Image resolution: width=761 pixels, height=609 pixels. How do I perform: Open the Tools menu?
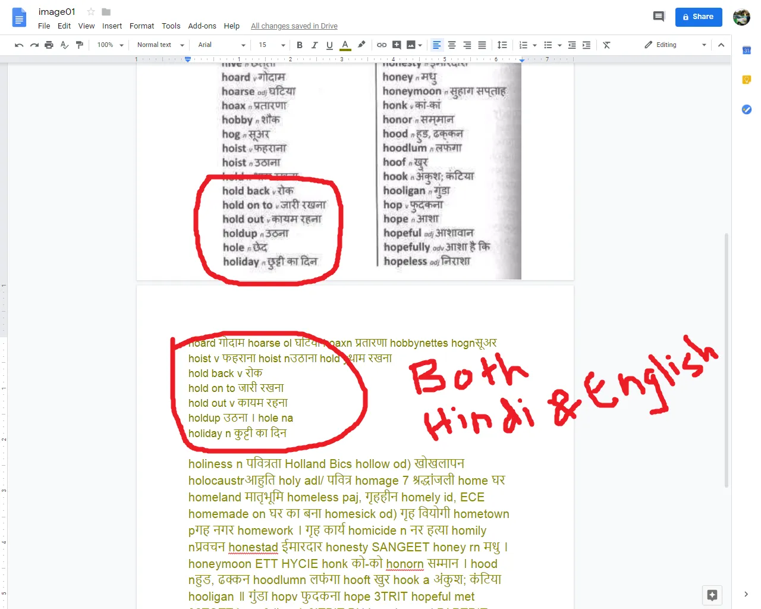[x=171, y=26]
